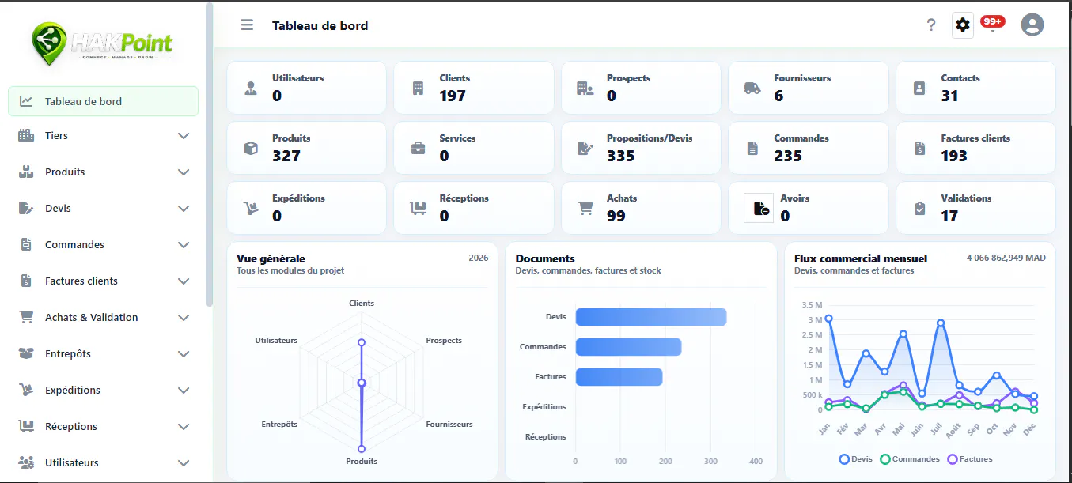This screenshot has height=483, width=1072.
Task: Click the Commandes bar in Documents chart
Action: click(628, 347)
